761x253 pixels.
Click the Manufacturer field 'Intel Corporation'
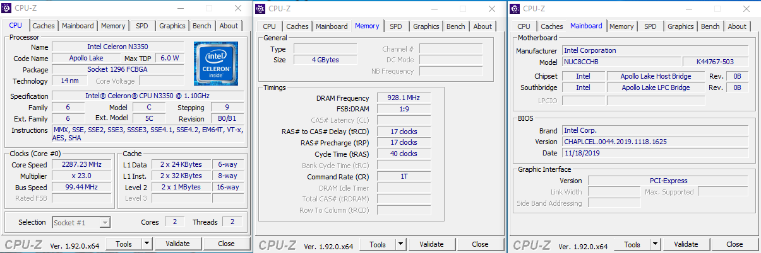pyautogui.click(x=656, y=51)
